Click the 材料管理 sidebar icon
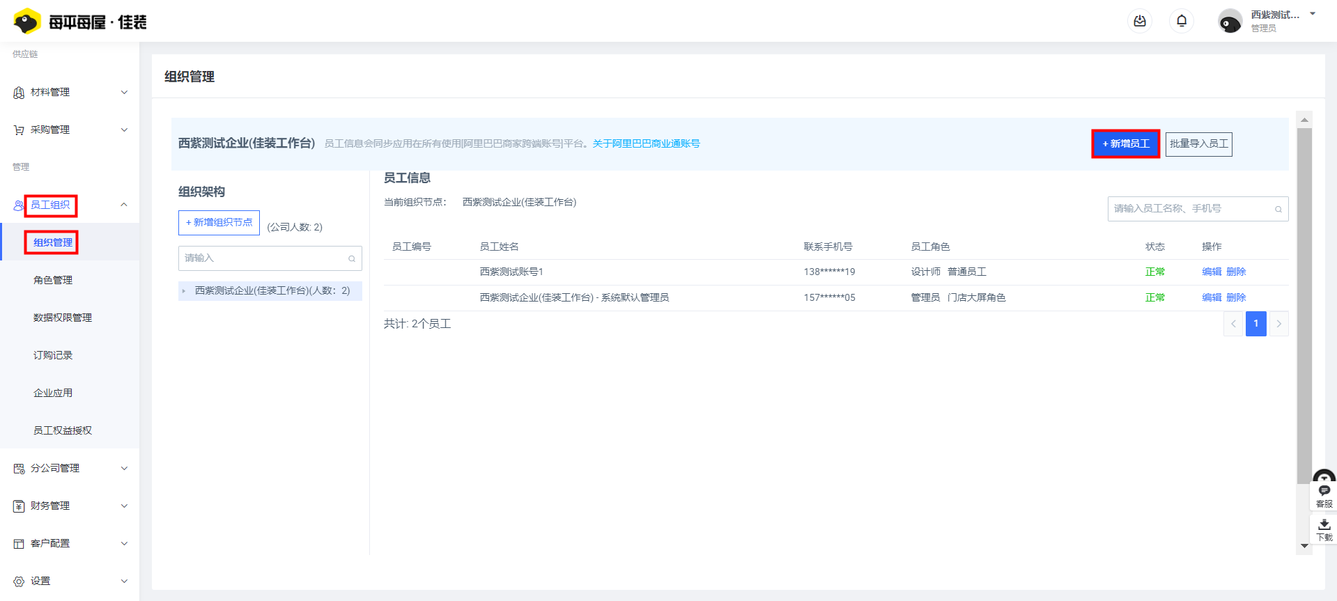 tap(19, 93)
